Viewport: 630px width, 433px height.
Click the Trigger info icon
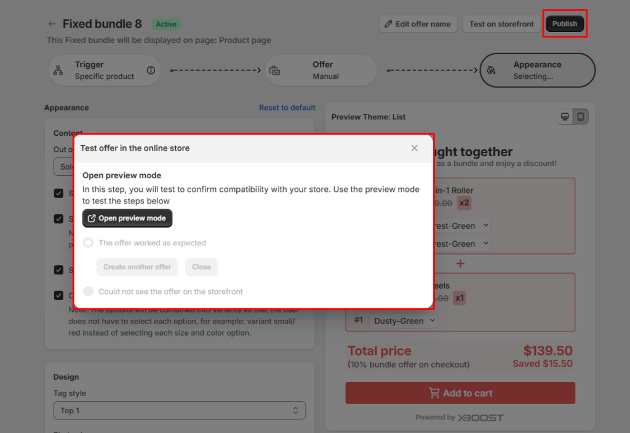[151, 70]
